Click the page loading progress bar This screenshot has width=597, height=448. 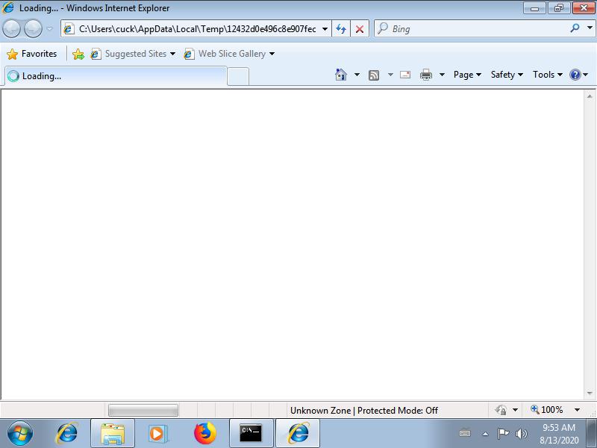coord(143,410)
